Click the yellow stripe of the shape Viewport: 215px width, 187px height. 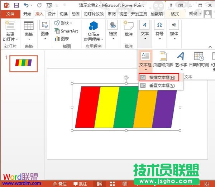tap(107, 107)
